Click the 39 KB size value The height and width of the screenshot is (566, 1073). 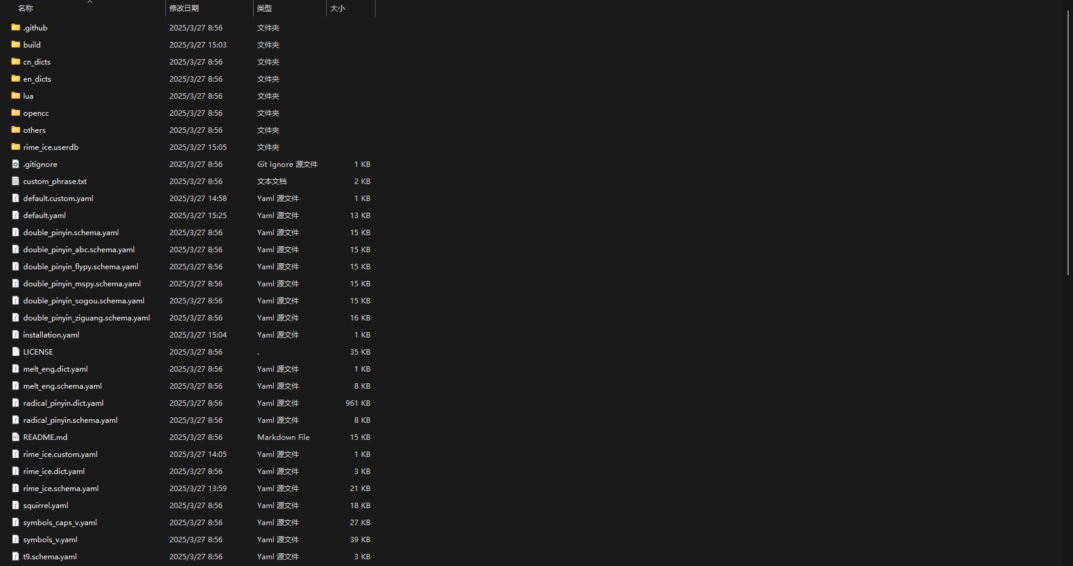pyautogui.click(x=360, y=540)
